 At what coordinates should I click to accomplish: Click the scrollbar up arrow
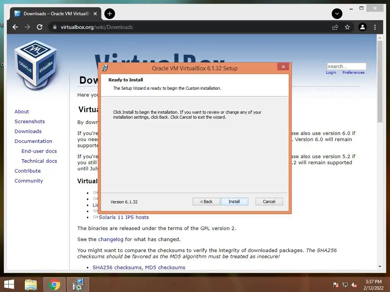coord(380,38)
